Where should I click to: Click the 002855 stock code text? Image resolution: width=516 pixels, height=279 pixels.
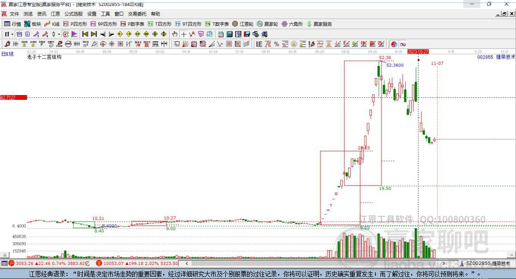point(485,57)
